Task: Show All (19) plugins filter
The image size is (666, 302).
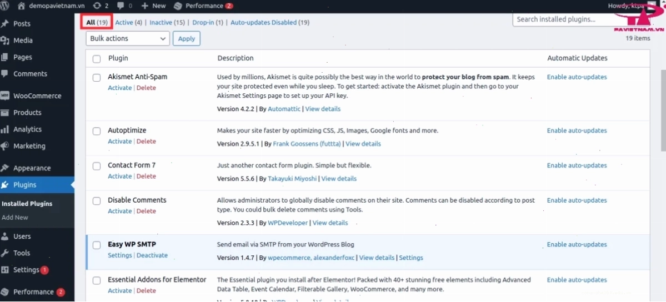Action: [97, 22]
